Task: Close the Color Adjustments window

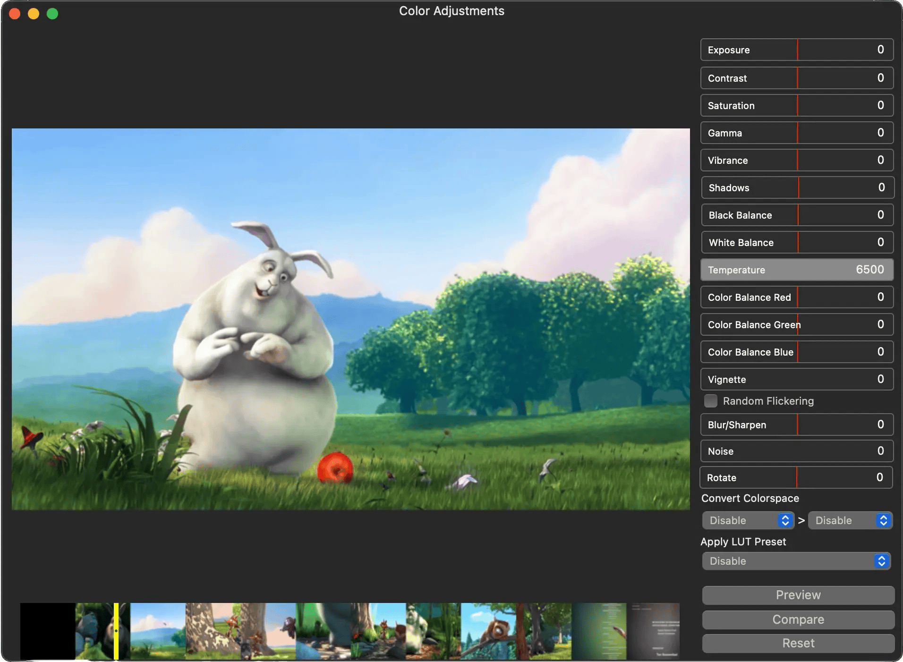Action: tap(15, 14)
